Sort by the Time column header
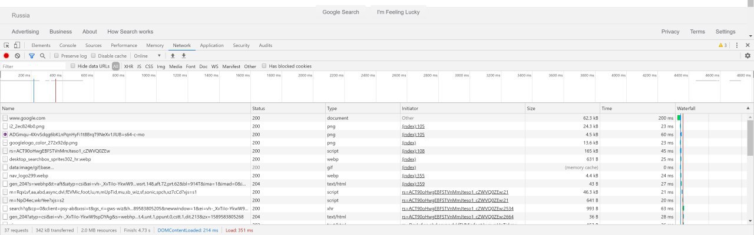754x235 pixels. [x=637, y=109]
